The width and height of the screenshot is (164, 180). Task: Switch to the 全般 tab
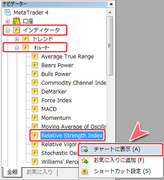[x=12, y=172]
